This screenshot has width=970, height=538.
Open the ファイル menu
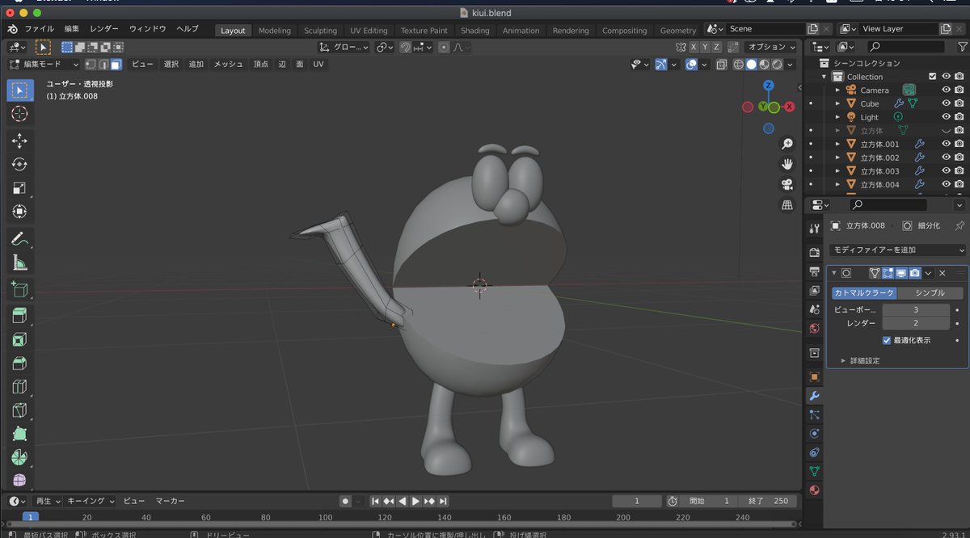click(x=40, y=28)
